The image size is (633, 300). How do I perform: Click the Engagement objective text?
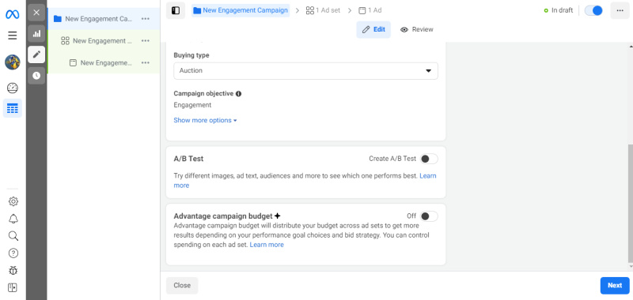click(192, 105)
